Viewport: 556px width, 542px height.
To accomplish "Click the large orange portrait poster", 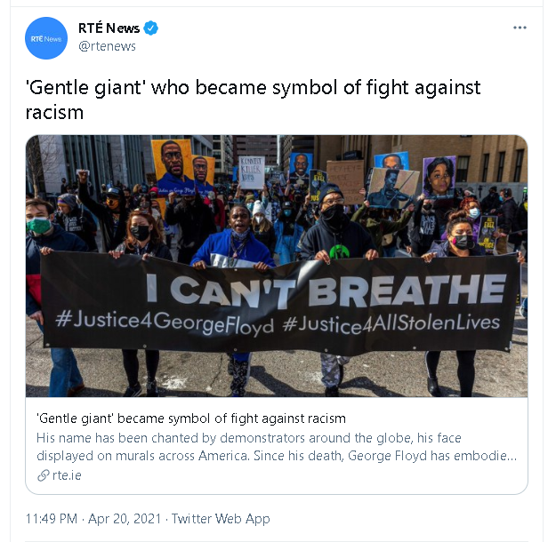I will point(173,166).
